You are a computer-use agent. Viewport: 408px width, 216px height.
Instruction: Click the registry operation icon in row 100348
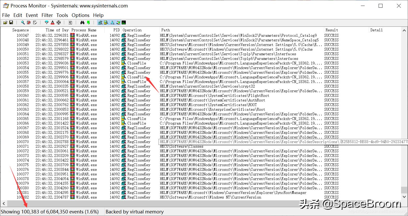[124, 40]
